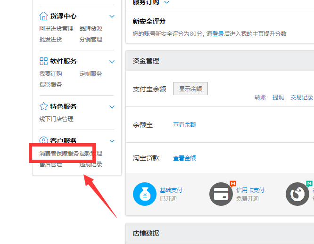Image resolution: width=314 pixels, height=244 pixels.
Task: Open 我要订购 menu item
Action: click(50, 74)
